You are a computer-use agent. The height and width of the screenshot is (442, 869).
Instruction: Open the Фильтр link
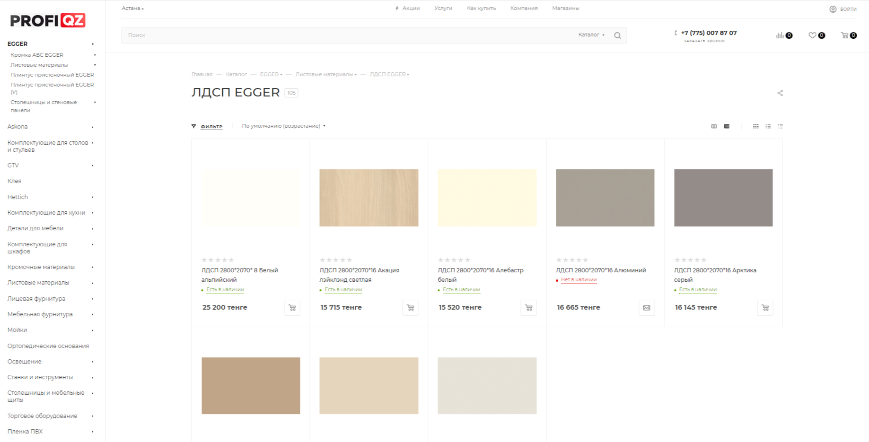pyautogui.click(x=211, y=126)
